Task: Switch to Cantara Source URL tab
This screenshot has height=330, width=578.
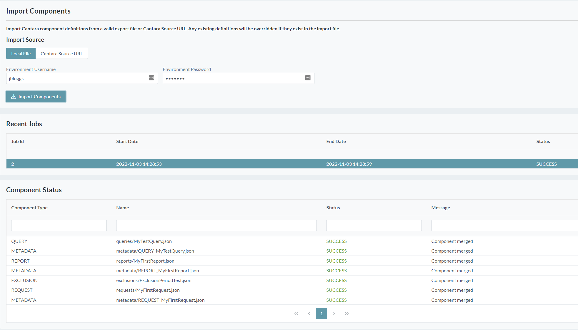Action: [x=62, y=54]
